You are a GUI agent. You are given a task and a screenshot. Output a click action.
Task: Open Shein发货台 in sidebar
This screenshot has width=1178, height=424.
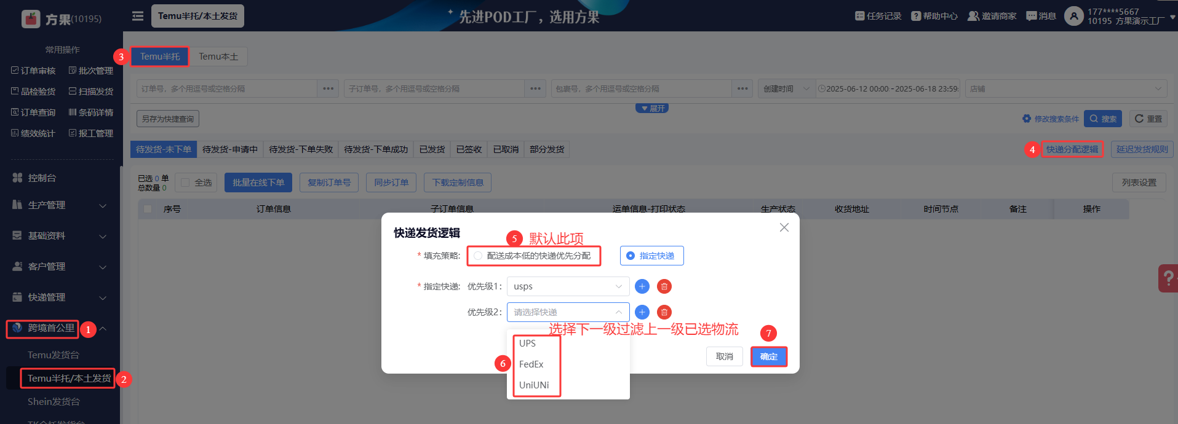pyautogui.click(x=54, y=401)
